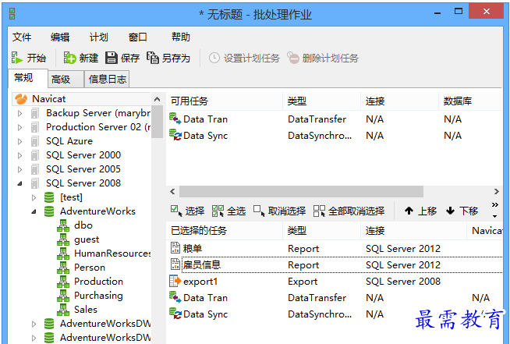Click the 全部取消选择 (Deselect All) button
The width and height of the screenshot is (510, 344).
pos(349,211)
